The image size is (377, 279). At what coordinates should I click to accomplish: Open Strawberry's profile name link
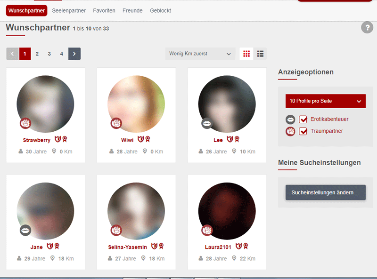37,140
